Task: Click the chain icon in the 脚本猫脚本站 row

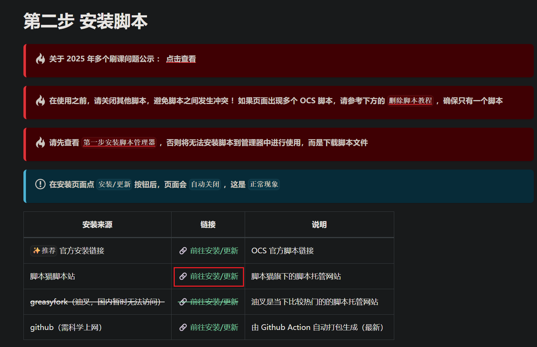Action: coord(183,276)
